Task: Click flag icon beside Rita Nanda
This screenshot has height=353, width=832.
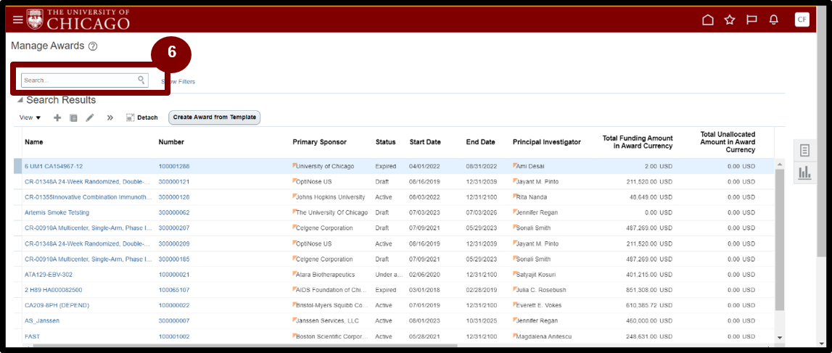Action: pos(515,196)
